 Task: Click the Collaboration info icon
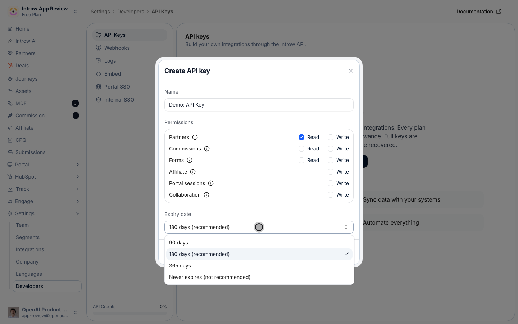(x=206, y=195)
